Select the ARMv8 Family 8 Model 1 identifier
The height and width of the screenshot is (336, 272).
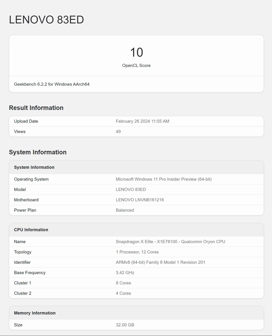(160, 262)
